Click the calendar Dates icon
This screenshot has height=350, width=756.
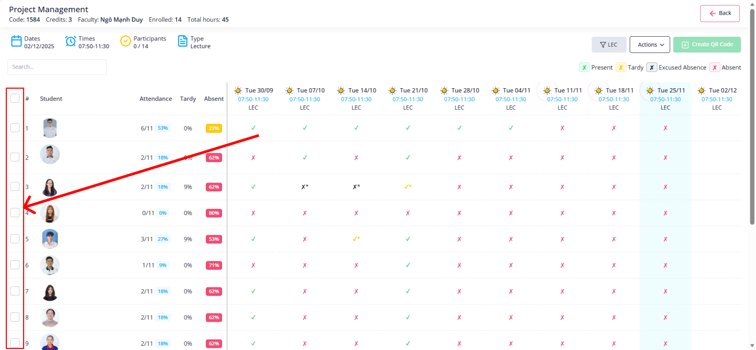point(16,41)
